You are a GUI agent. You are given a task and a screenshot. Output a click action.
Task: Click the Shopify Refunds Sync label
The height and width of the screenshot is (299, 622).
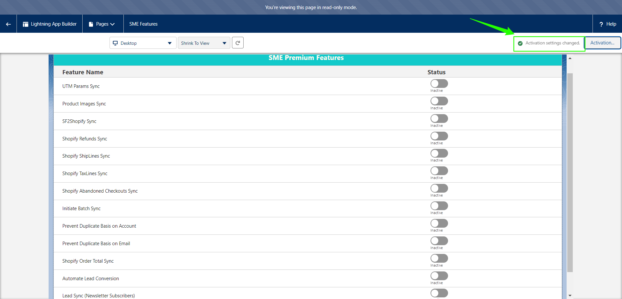(x=85, y=139)
